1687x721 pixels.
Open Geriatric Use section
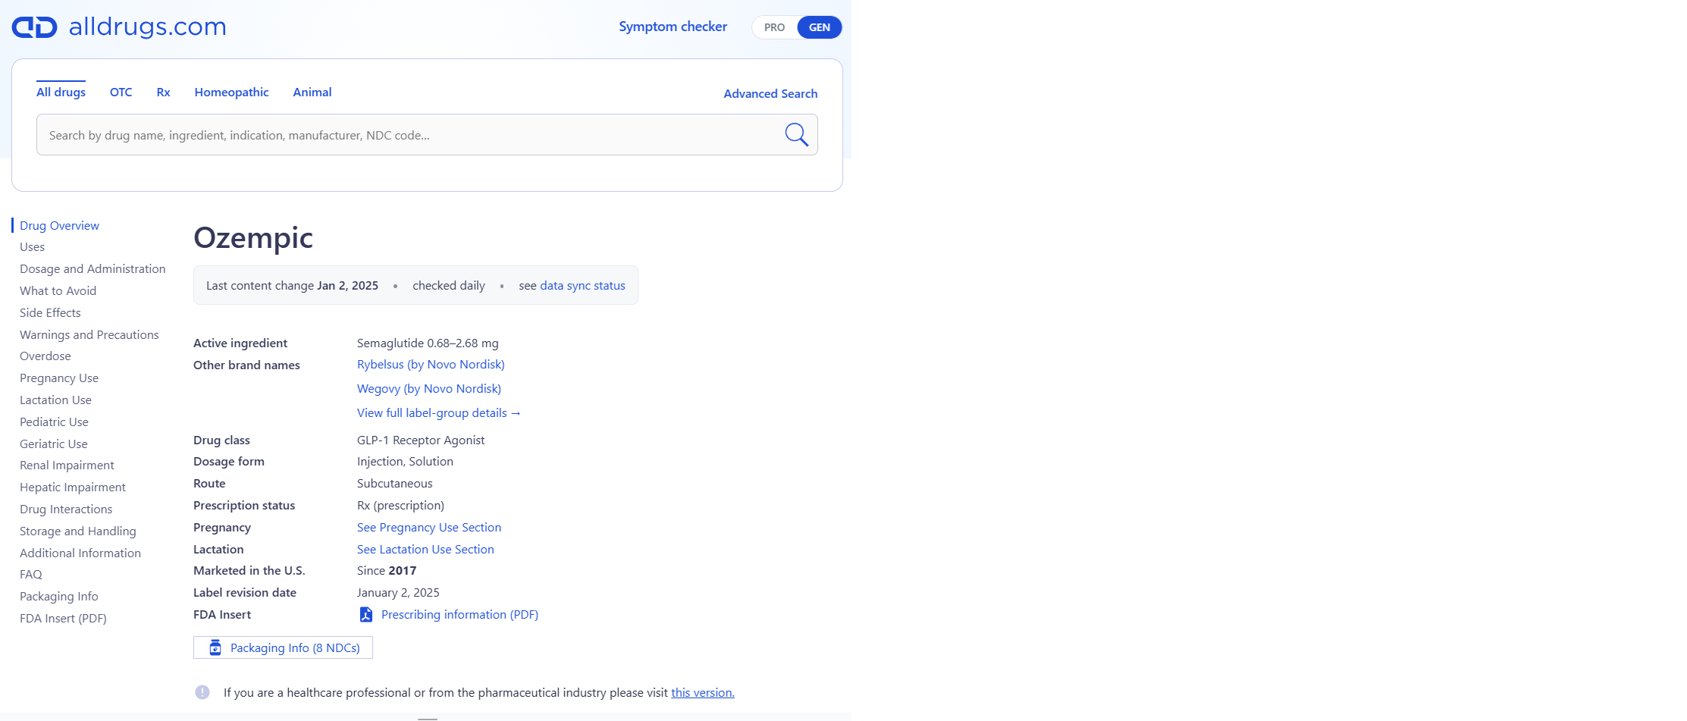(x=53, y=444)
